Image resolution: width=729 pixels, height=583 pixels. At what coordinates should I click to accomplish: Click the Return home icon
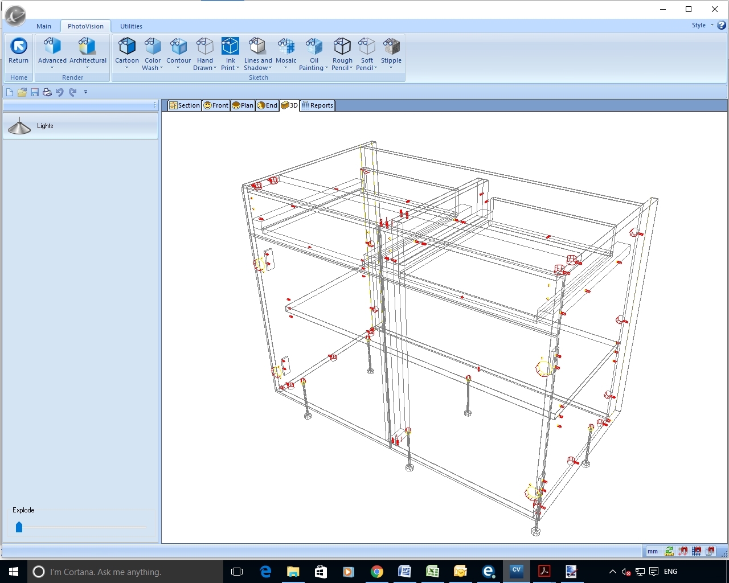point(19,51)
